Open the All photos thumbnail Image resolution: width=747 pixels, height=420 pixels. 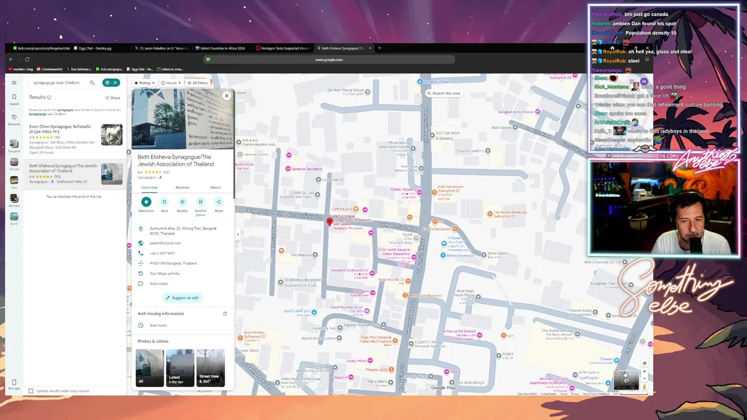[x=149, y=367]
